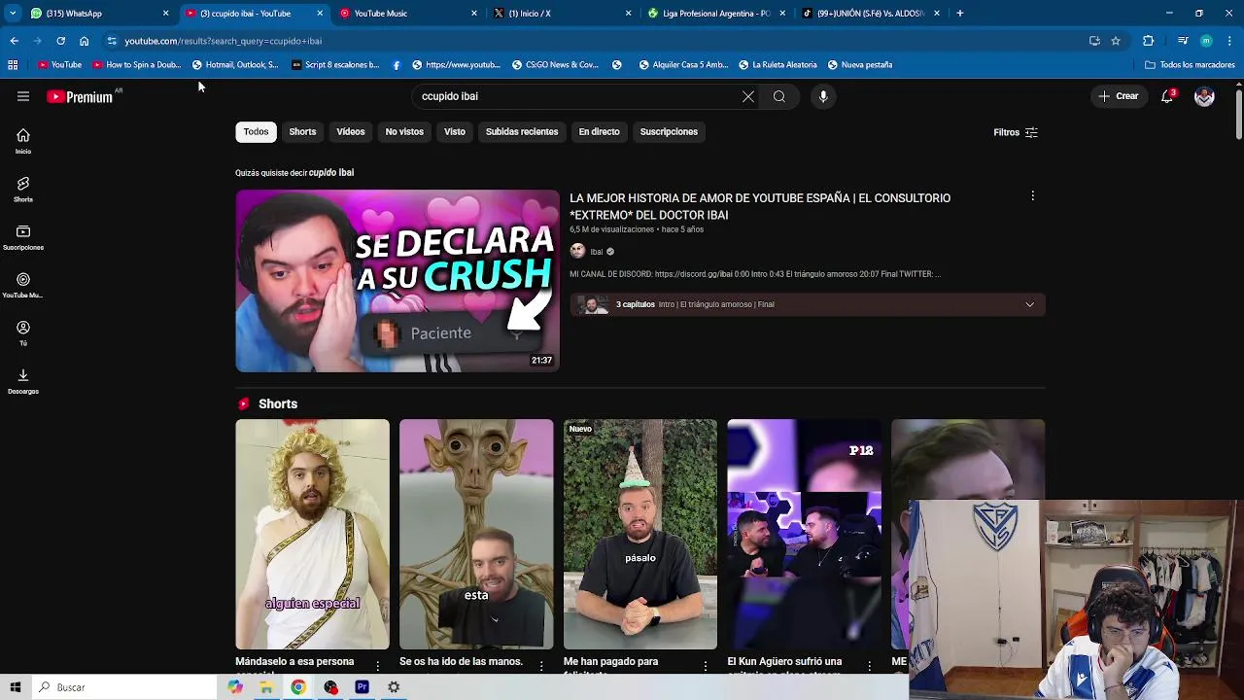This screenshot has width=1244, height=700.
Task: Click the YouTube Premium logo
Action: tap(80, 96)
